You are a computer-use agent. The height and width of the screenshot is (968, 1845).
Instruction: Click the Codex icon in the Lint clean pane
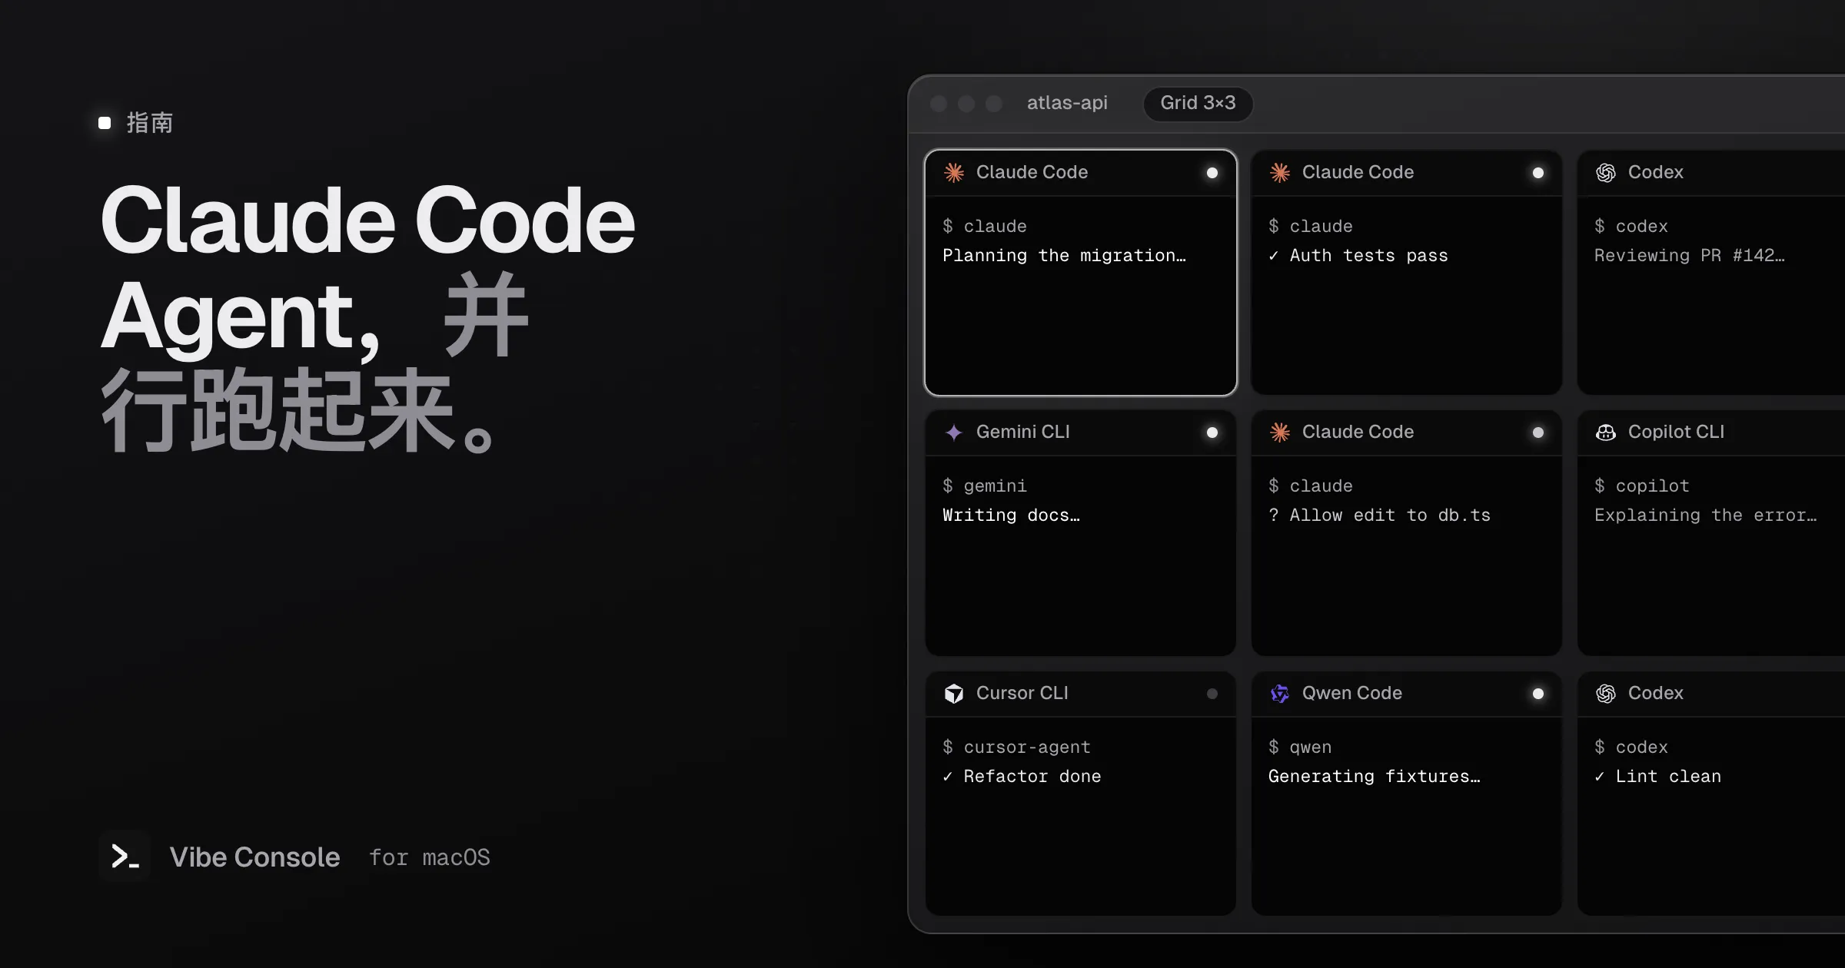tap(1606, 694)
